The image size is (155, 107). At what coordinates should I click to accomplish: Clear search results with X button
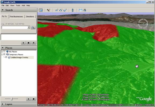coord(34,43)
